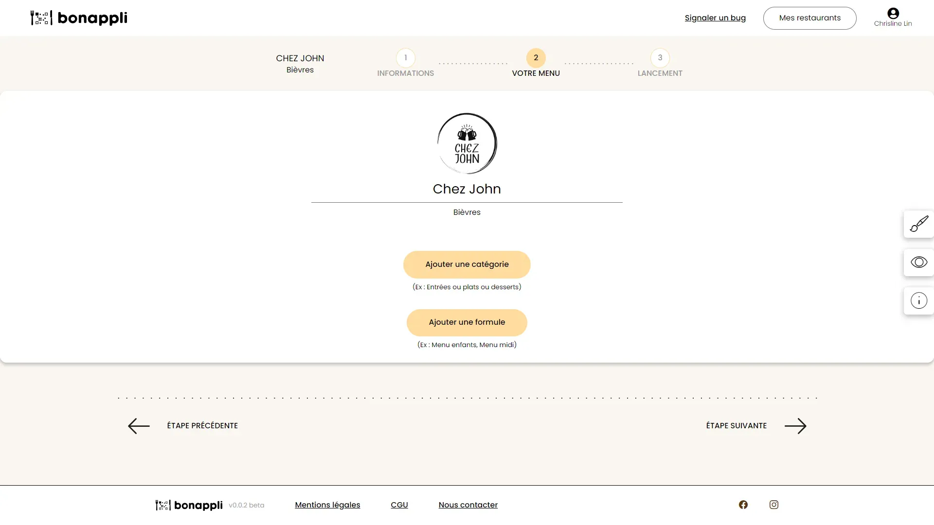Open Instagram page from footer
The image size is (934, 525).
click(773, 505)
